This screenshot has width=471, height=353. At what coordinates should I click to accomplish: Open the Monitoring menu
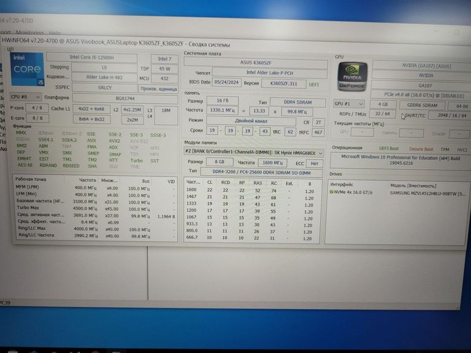click(29, 32)
